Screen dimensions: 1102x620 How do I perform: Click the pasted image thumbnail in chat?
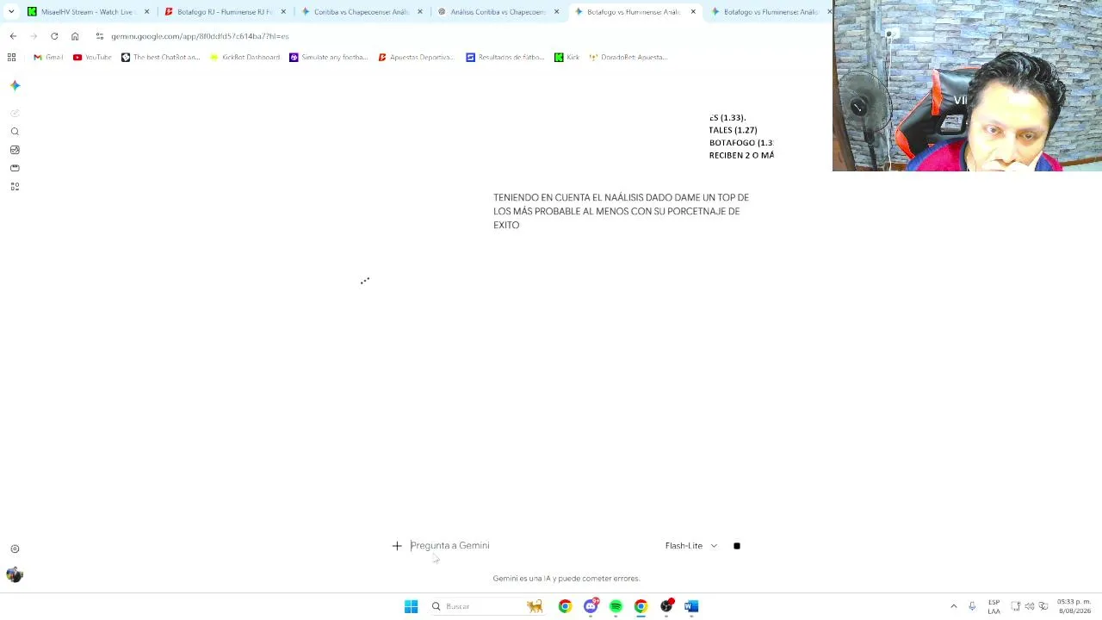(741, 136)
